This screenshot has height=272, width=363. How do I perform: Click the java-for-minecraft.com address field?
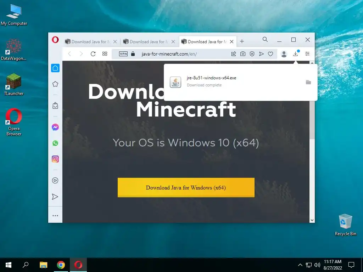169,54
